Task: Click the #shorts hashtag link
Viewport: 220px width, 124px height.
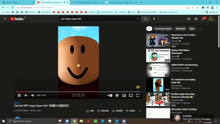Action: tap(17, 103)
